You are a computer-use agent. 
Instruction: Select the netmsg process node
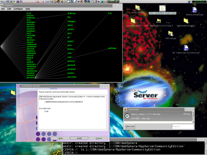tap(71, 61)
